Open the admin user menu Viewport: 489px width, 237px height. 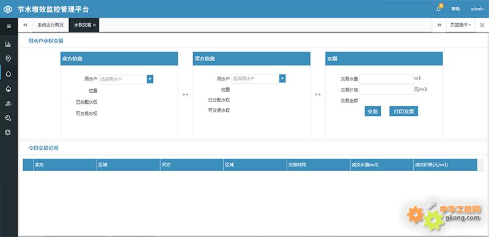[477, 9]
